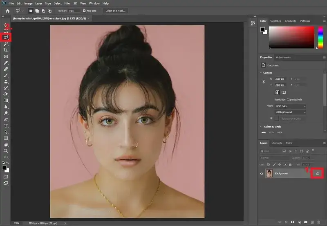Pick the Eyedropper tool

pos(6,63)
